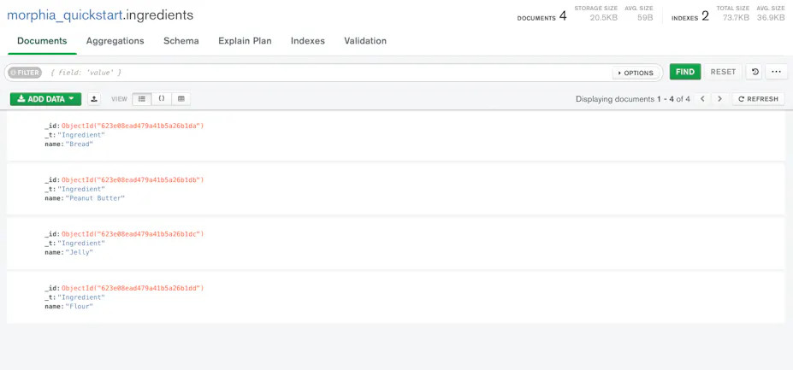The width and height of the screenshot is (793, 370).
Task: Open the morphia_quickstart database link
Action: click(65, 15)
